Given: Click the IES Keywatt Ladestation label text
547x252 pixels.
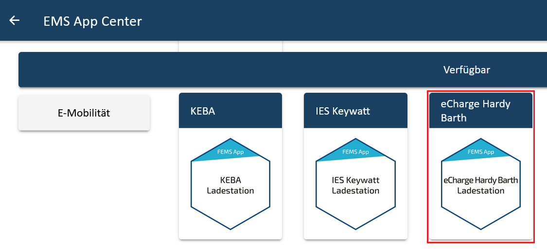Looking at the screenshot, I should click(x=355, y=185).
